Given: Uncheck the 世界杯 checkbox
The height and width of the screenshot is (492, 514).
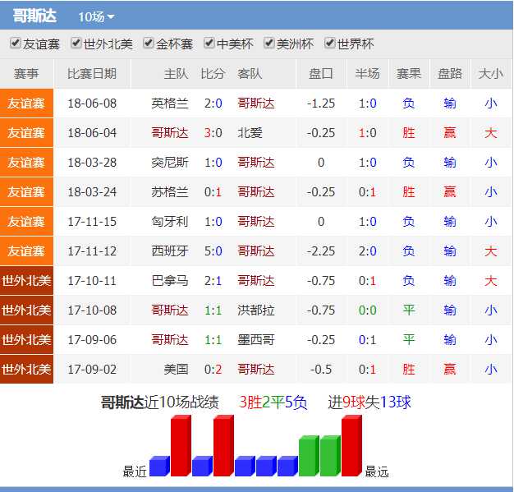Looking at the screenshot, I should pyautogui.click(x=330, y=44).
